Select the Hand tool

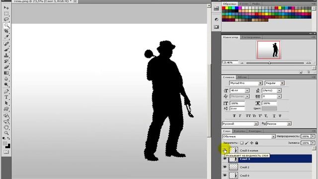(x=6, y=127)
